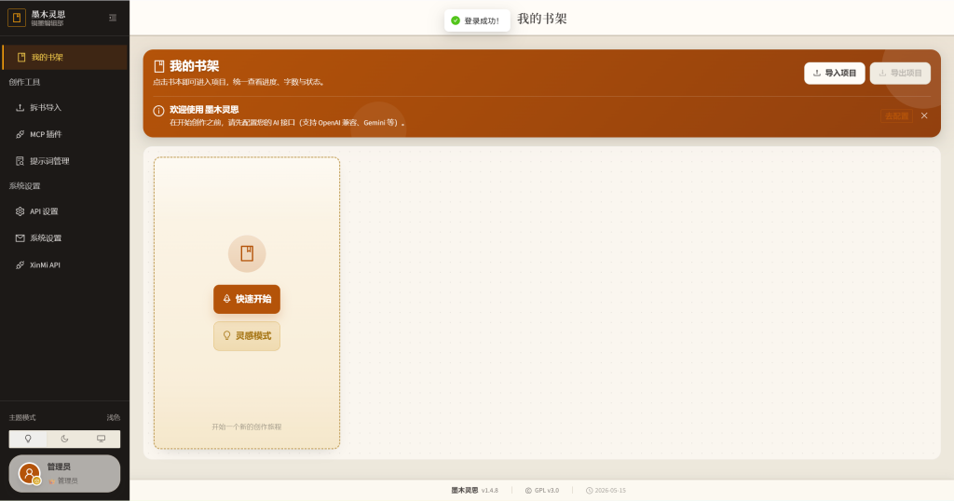Click the 导出项目 button
Viewport: 954px width, 501px height.
click(900, 73)
